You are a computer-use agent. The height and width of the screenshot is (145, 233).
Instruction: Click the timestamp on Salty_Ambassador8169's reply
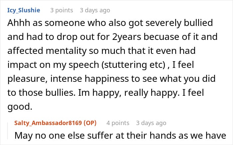click(x=151, y=123)
